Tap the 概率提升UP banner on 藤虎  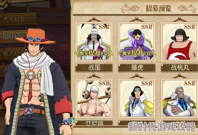137,53
